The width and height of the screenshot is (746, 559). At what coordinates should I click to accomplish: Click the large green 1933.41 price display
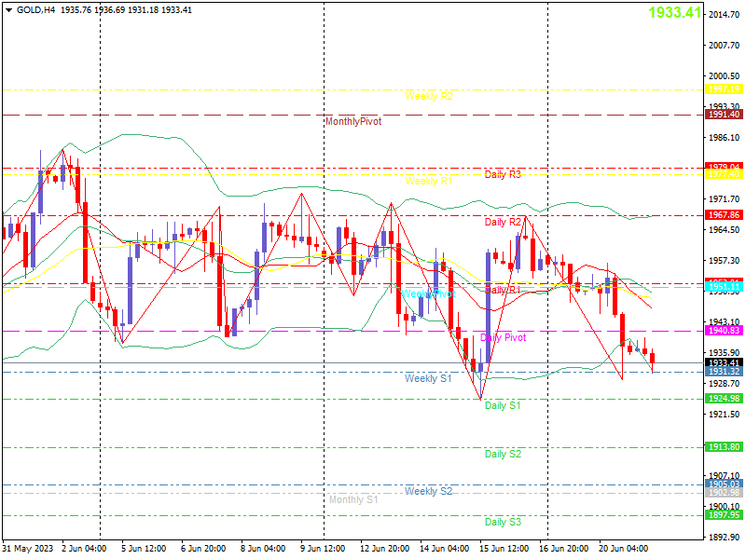pos(674,12)
